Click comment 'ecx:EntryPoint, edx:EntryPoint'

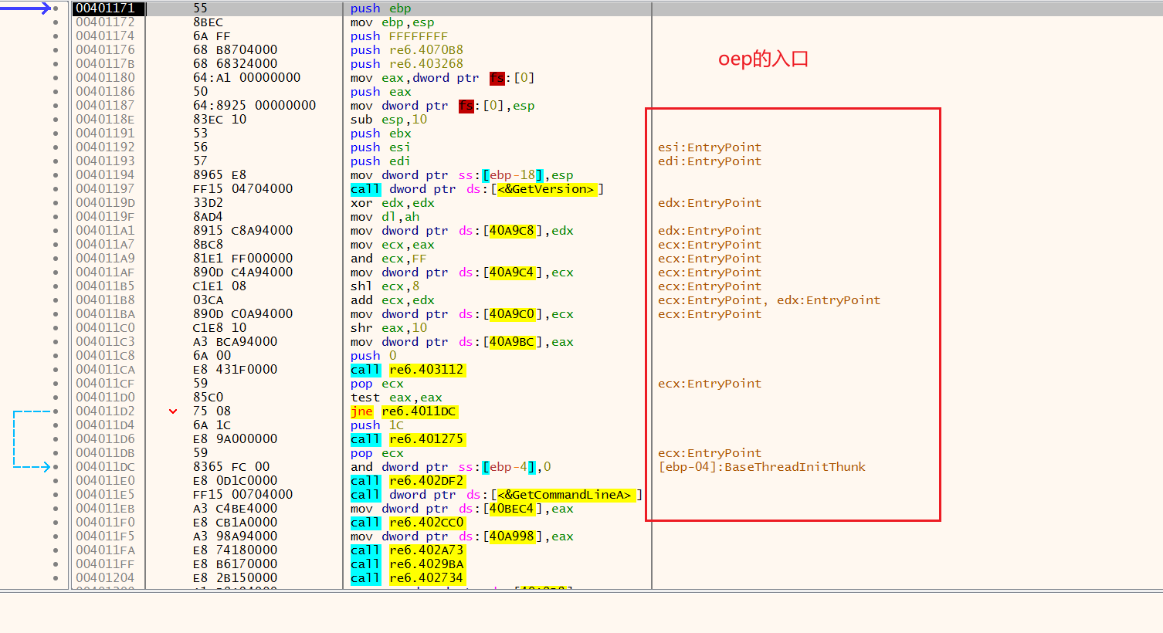pyautogui.click(x=768, y=300)
